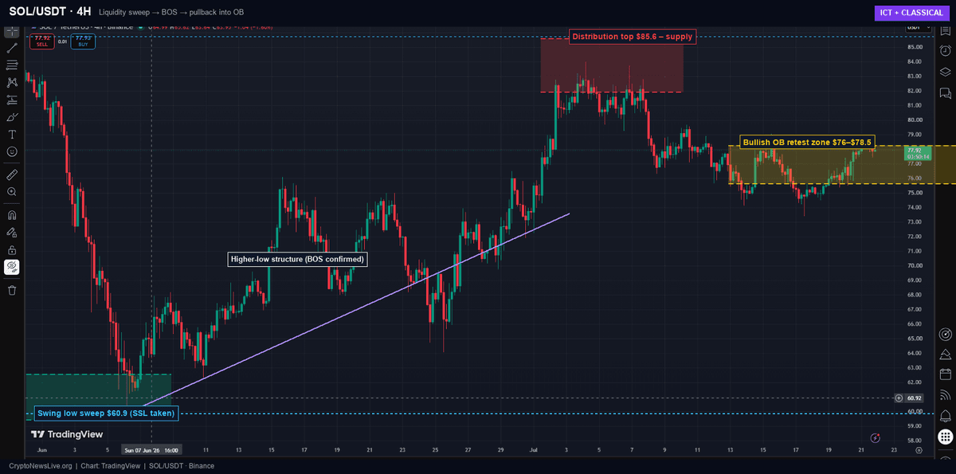This screenshot has height=474, width=956.
Task: Activate the zoom in tool
Action: click(x=12, y=192)
